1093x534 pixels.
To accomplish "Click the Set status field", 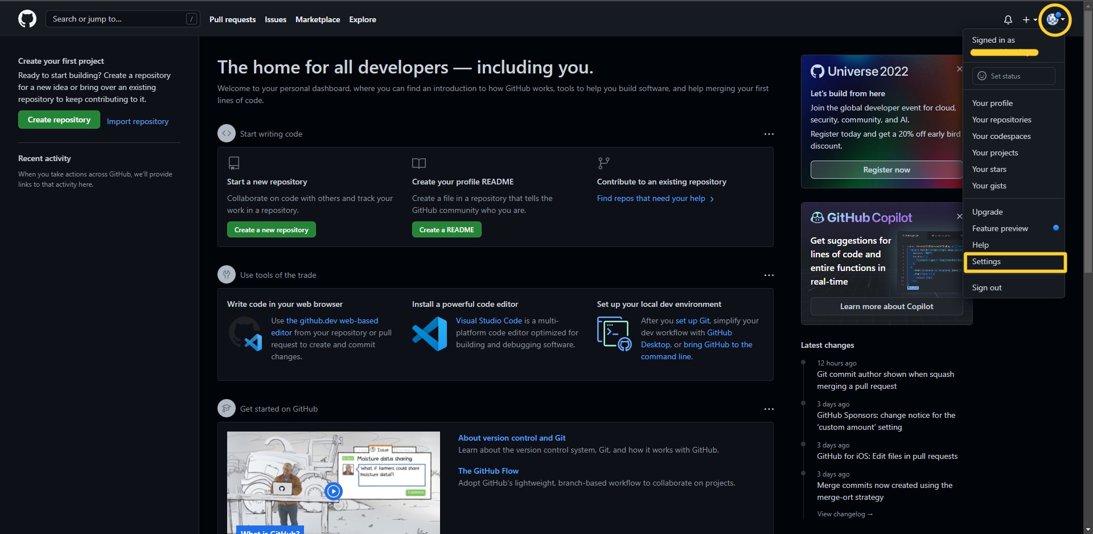I will pyautogui.click(x=1013, y=76).
